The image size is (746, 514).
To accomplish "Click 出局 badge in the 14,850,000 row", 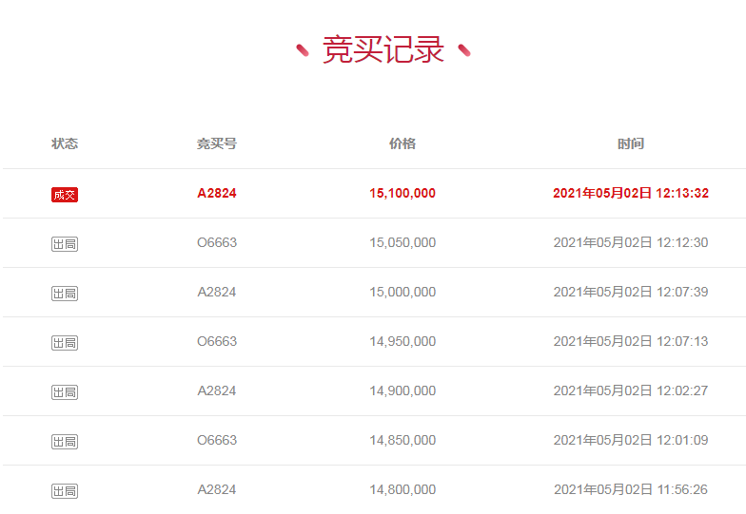I will tap(65, 442).
